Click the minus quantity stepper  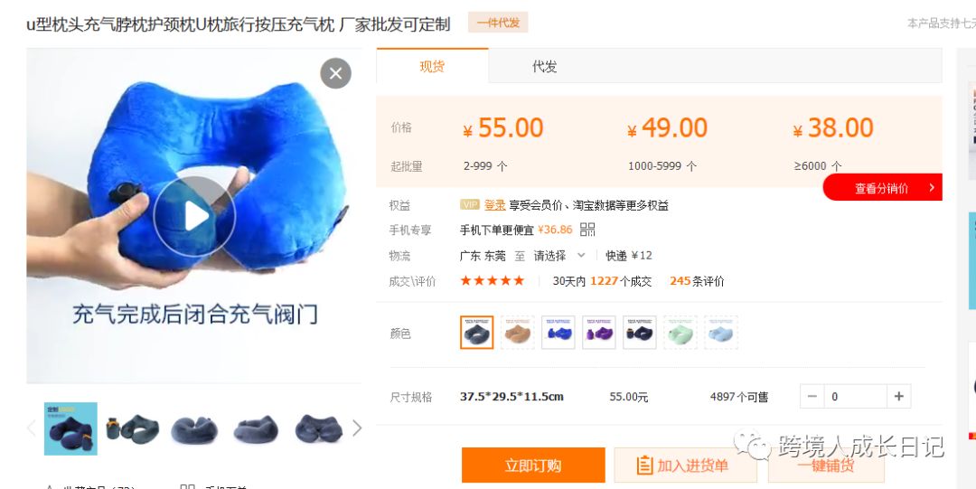[x=812, y=396]
